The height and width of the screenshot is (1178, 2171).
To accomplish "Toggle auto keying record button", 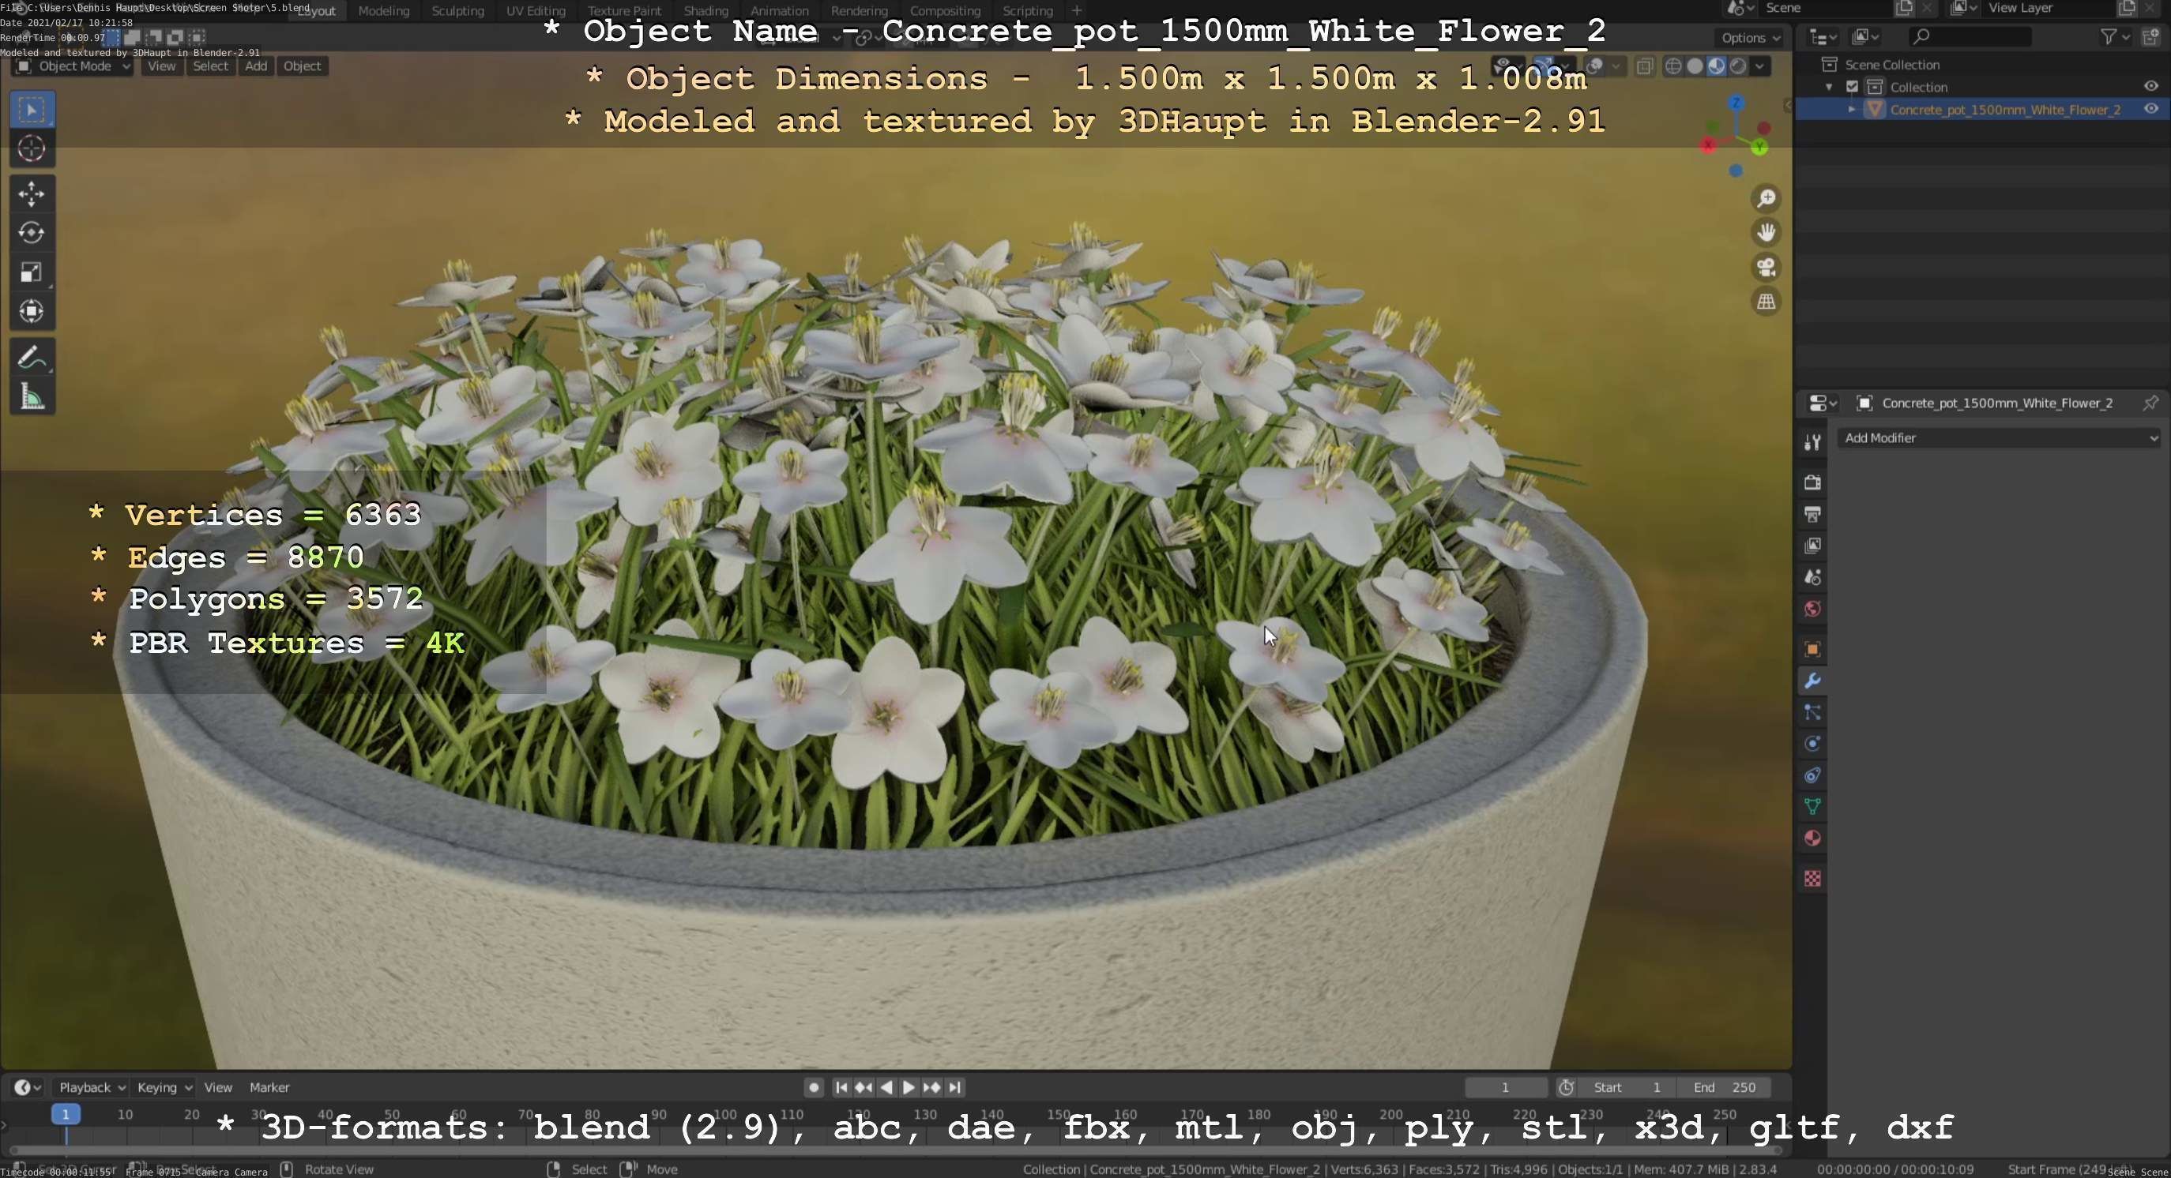I will point(813,1087).
